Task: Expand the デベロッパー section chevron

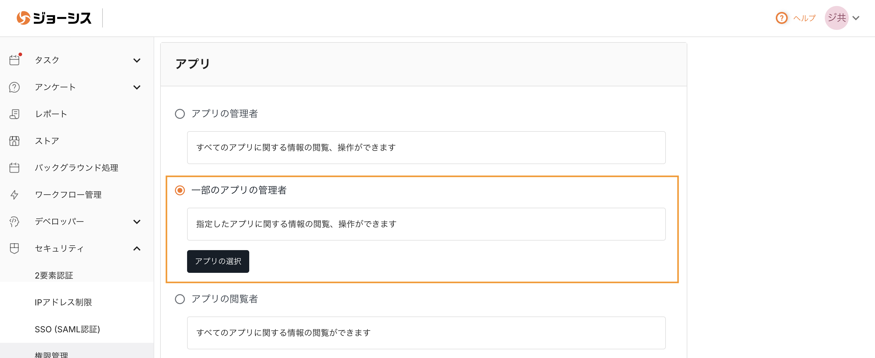Action: point(137,222)
